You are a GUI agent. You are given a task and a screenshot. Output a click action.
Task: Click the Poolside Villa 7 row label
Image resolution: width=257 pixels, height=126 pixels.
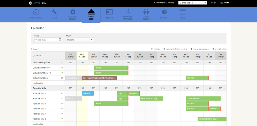(x=39, y=114)
